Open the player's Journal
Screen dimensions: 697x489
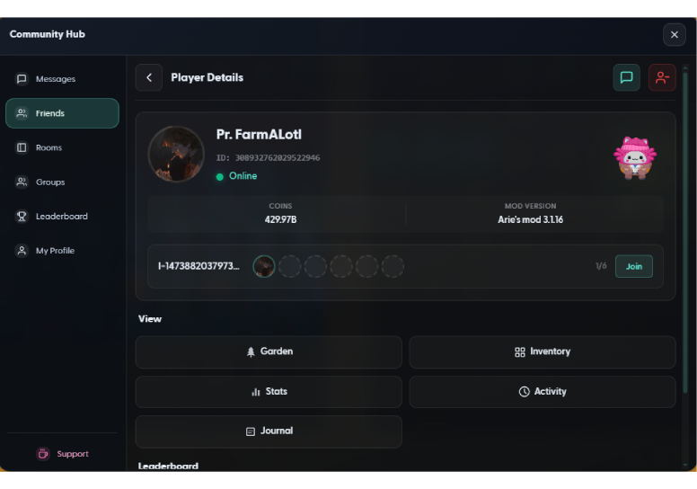[x=269, y=431]
